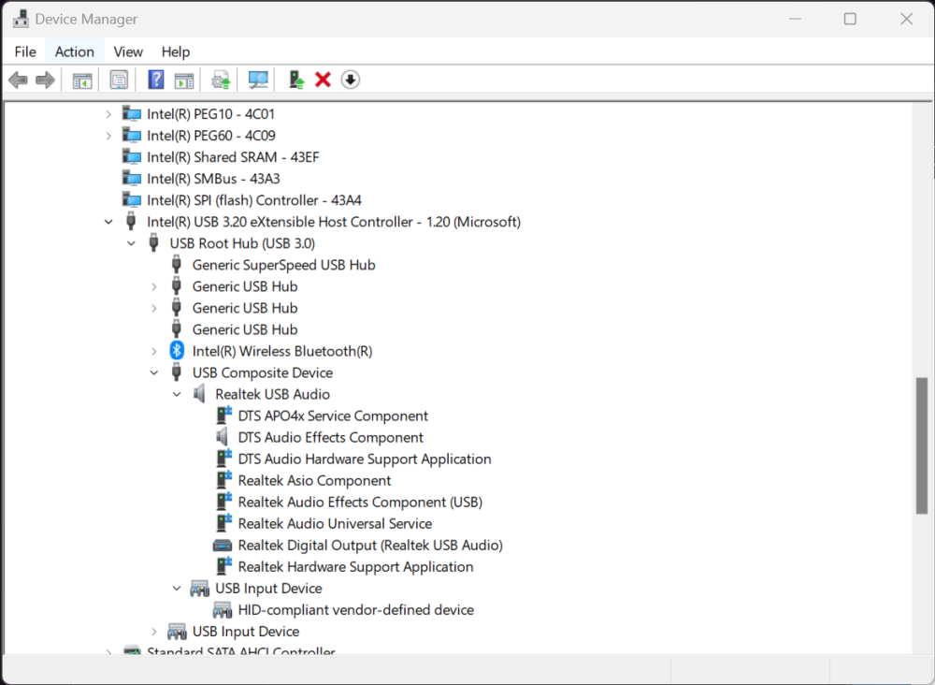
Task: Select the USB Composite Device entry
Action: (263, 373)
